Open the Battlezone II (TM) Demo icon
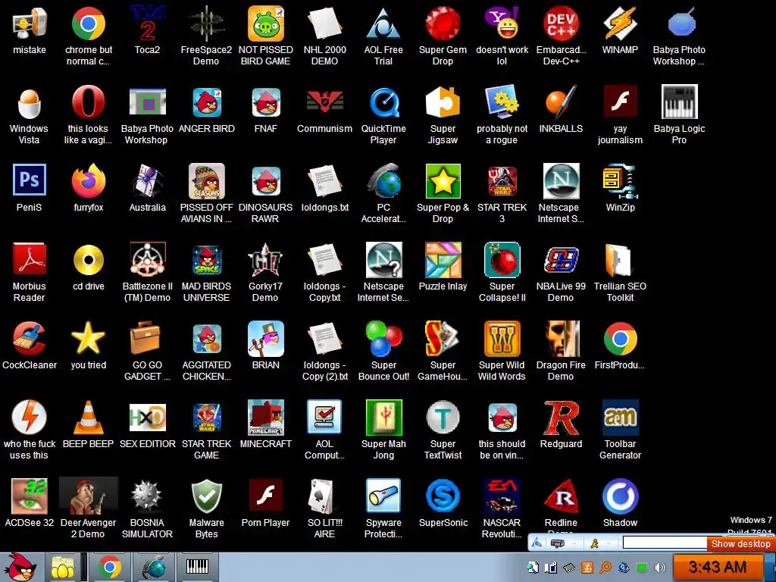Viewport: 776px width, 582px height. point(147,259)
